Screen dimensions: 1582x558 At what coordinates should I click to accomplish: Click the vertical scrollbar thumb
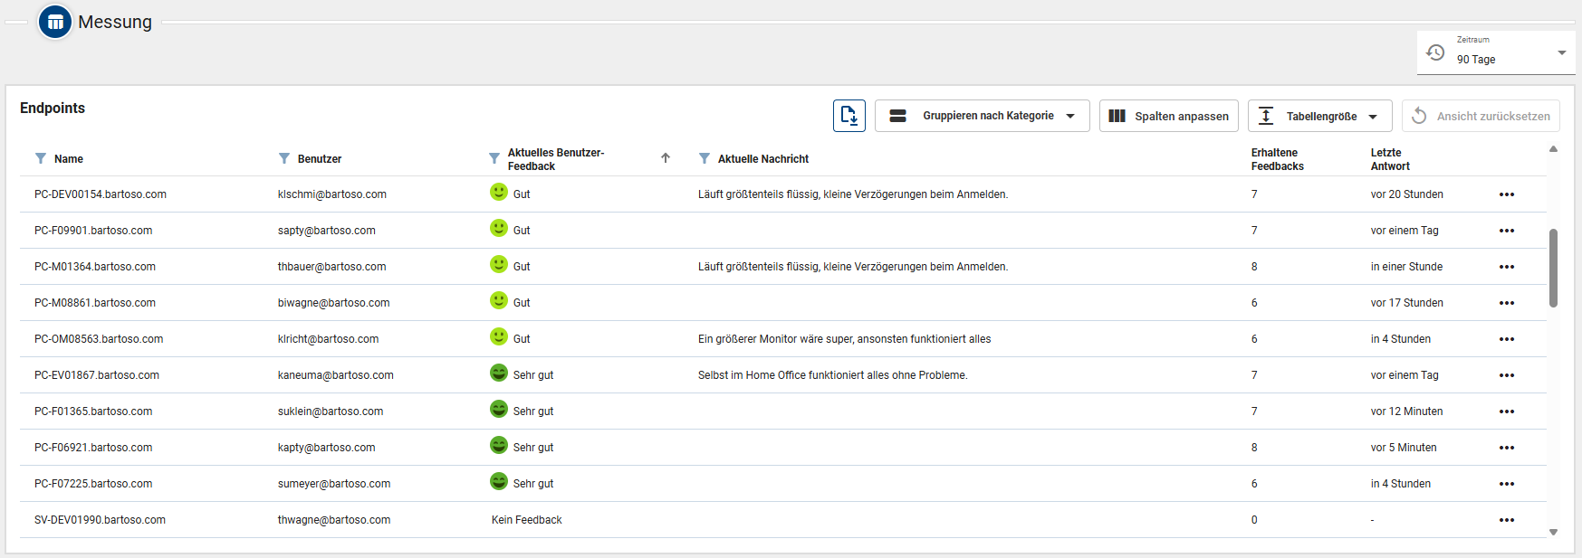coord(1553,268)
